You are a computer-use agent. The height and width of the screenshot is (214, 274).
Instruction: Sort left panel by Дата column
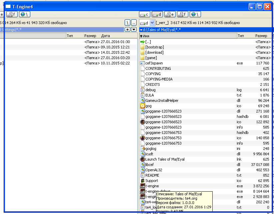119,36
